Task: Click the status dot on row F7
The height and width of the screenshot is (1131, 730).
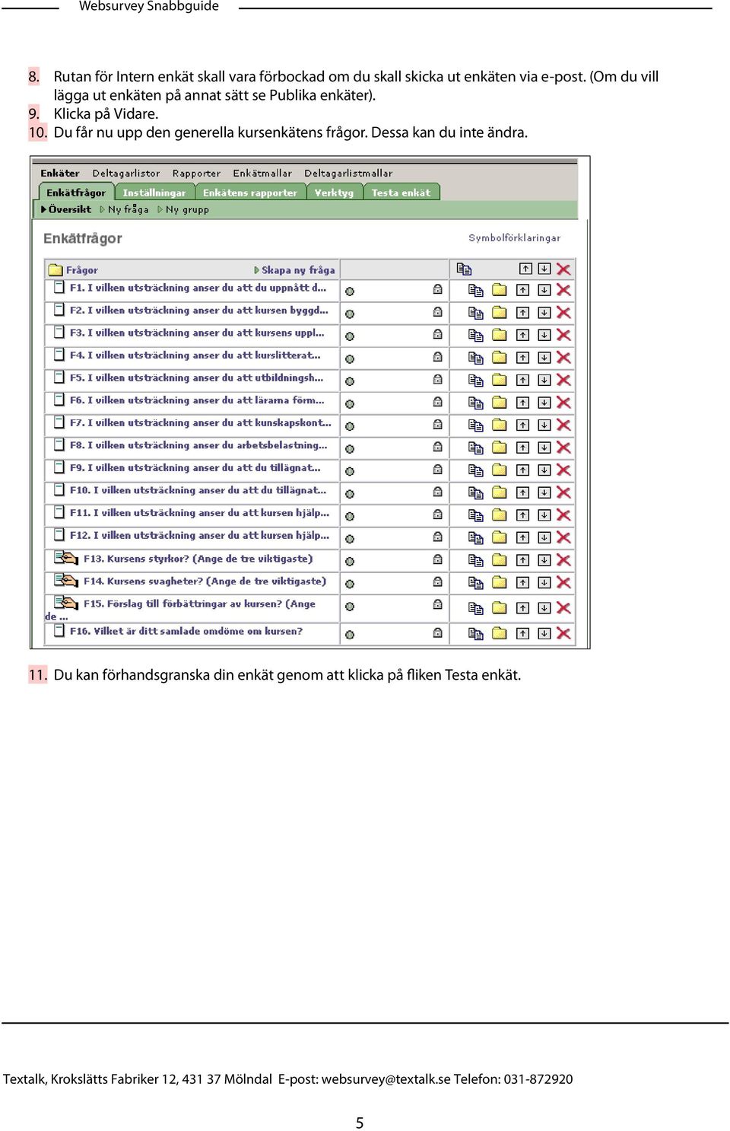Action: click(x=350, y=426)
